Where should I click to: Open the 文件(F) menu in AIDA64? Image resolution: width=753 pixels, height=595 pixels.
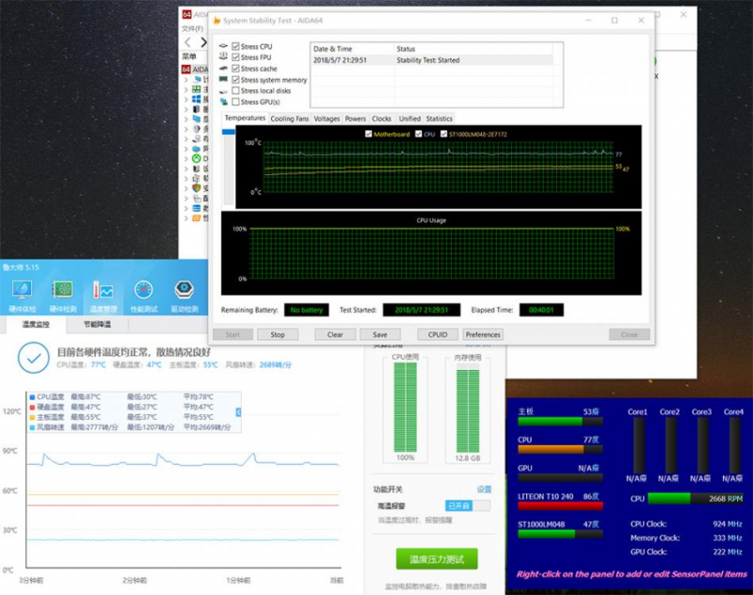click(x=193, y=29)
